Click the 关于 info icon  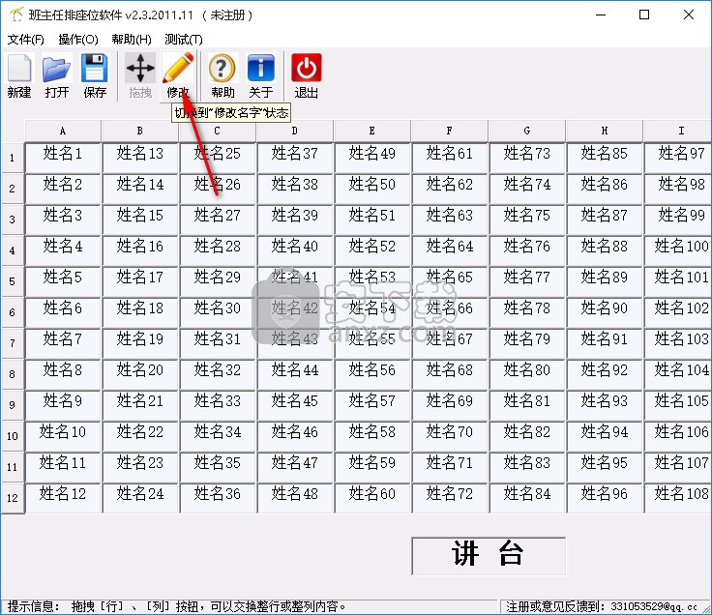point(260,75)
